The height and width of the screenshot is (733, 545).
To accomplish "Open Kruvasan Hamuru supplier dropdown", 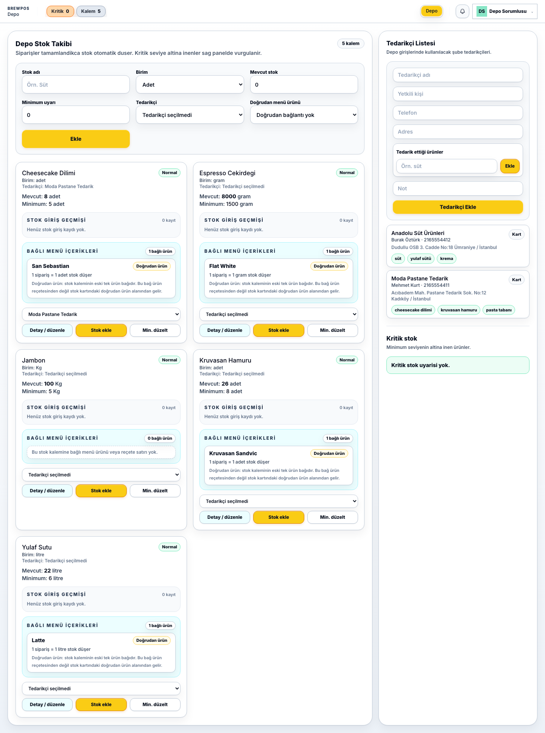I will [x=279, y=501].
